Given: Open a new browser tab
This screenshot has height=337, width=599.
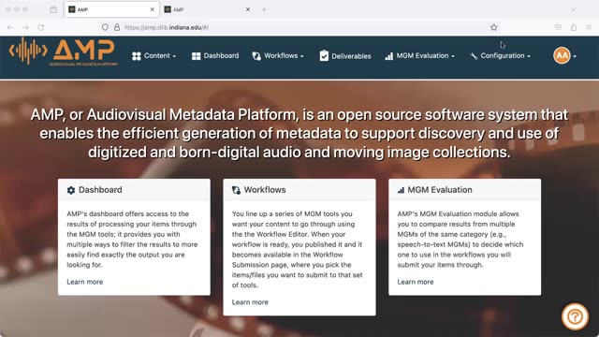Looking at the screenshot, I should 264,9.
